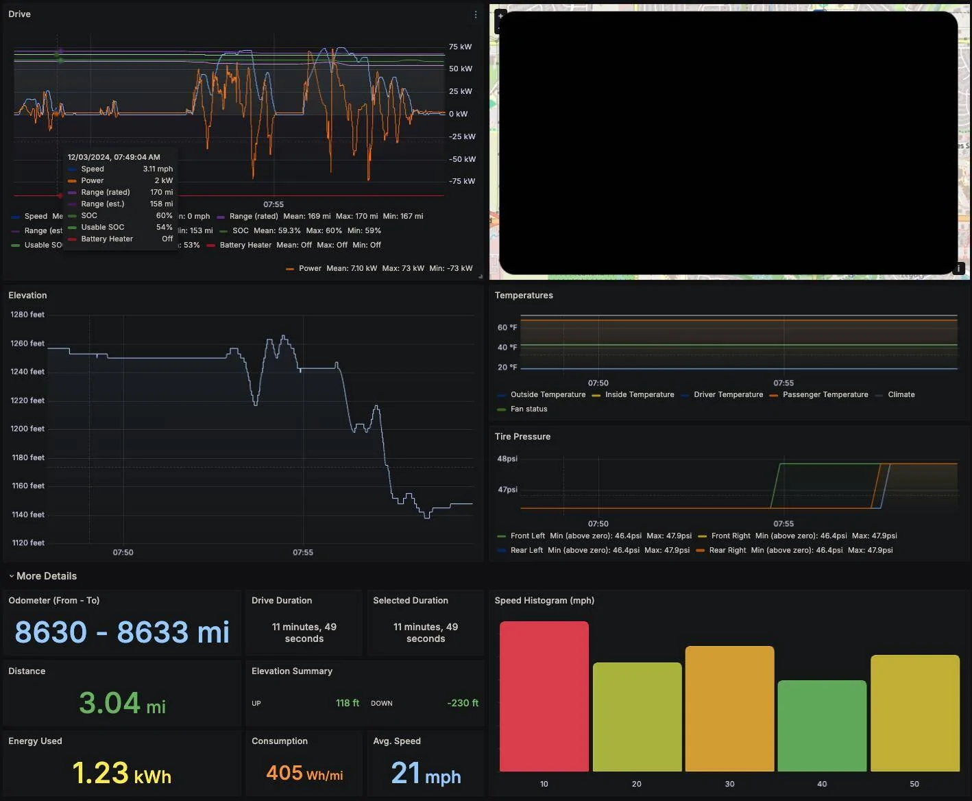
Task: Toggle Front Left tire pressure series
Action: click(x=527, y=536)
